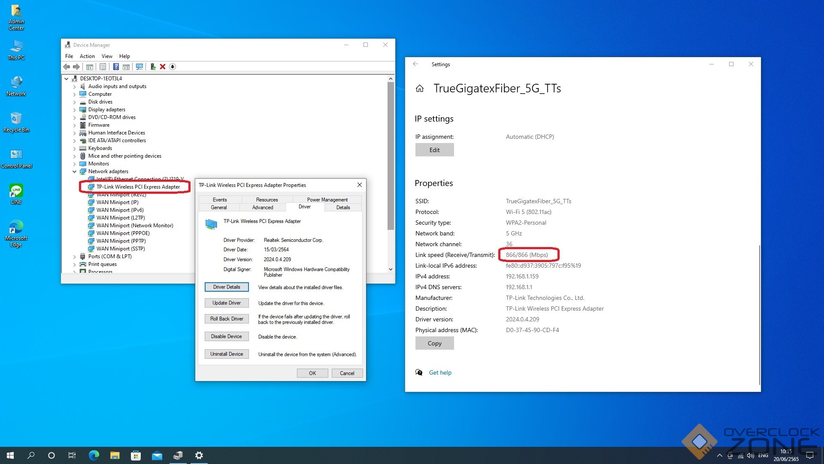Switch to the Advanced tab
The image size is (824, 464).
point(262,208)
